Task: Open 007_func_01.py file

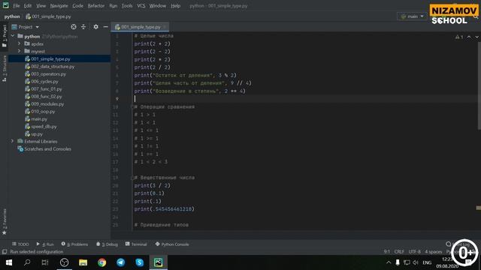Action: (x=47, y=88)
